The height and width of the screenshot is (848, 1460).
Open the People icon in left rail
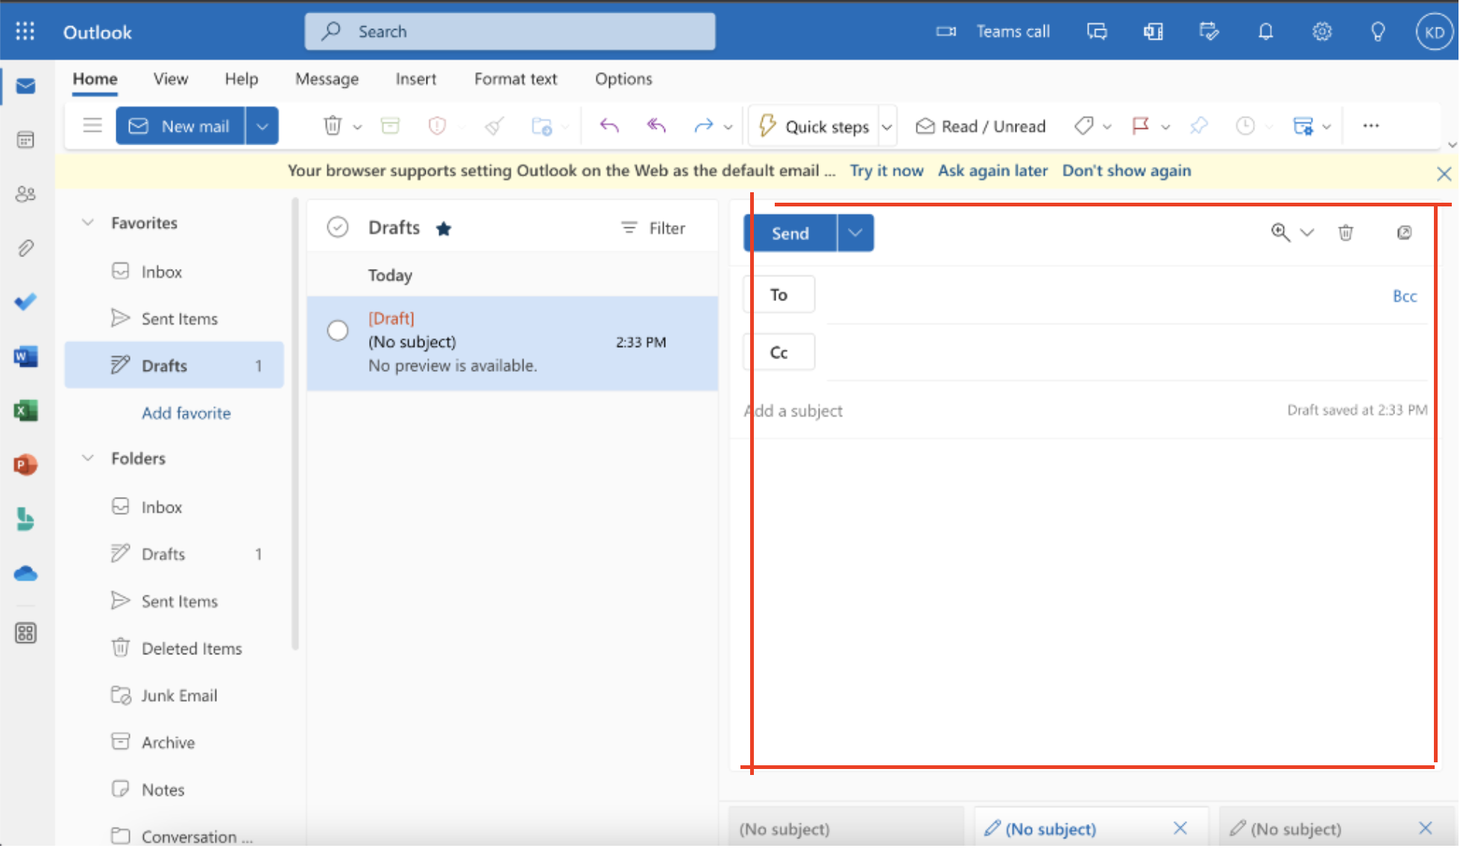(x=25, y=194)
